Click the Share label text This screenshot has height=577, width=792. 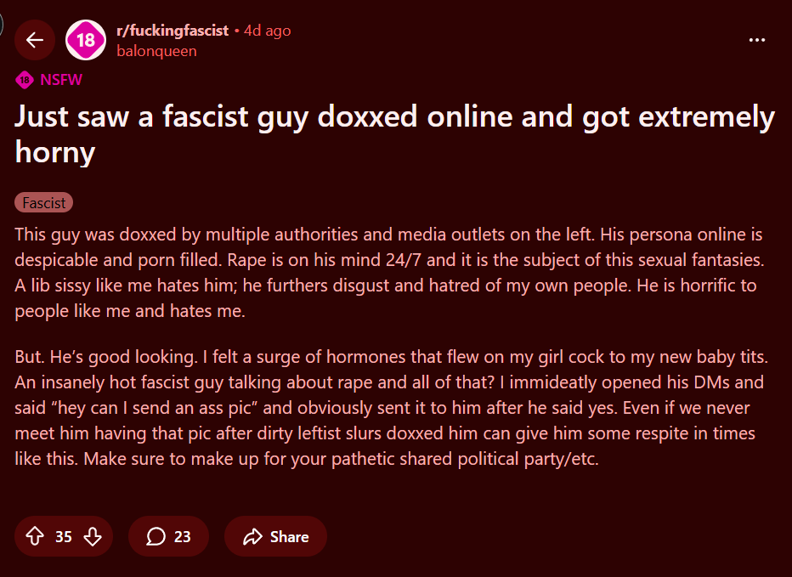click(289, 536)
